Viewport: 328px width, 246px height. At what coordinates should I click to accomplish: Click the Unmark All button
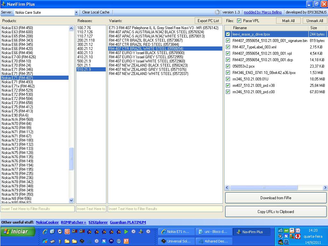point(315,21)
